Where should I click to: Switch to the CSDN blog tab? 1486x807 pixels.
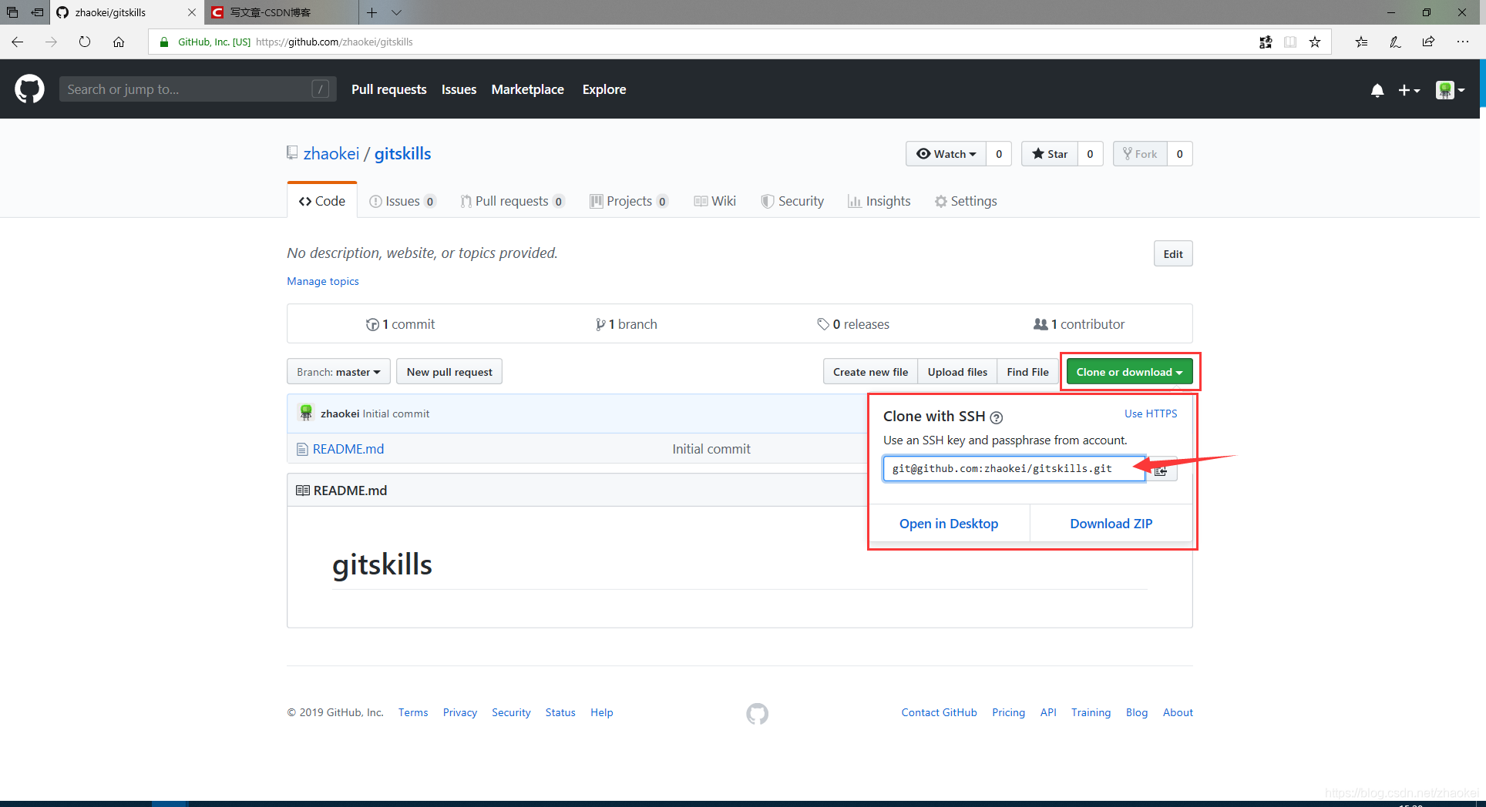click(x=281, y=12)
